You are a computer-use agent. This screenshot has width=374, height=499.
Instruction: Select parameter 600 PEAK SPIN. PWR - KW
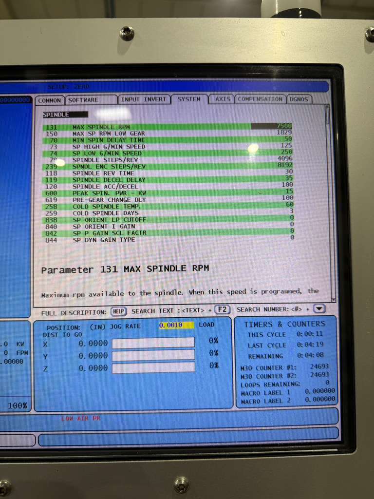tap(168, 193)
